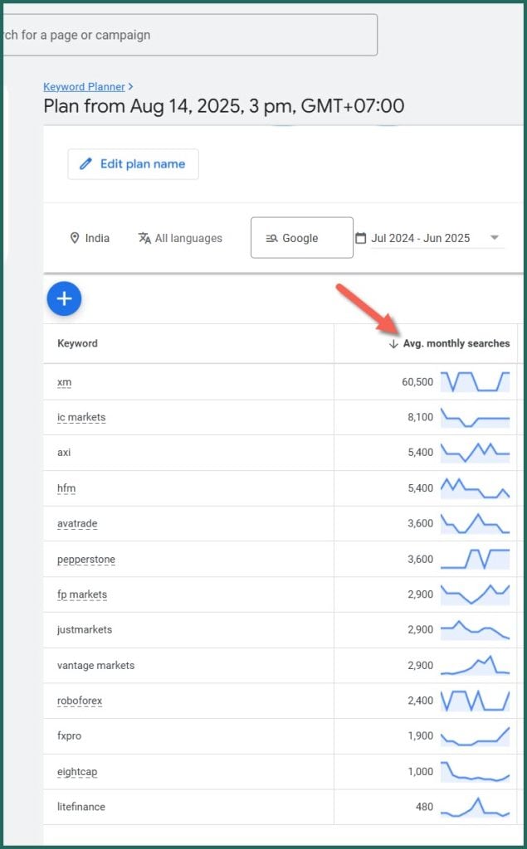The width and height of the screenshot is (527, 849).
Task: Sort by Avg. monthly searches column header
Action: pyautogui.click(x=456, y=343)
